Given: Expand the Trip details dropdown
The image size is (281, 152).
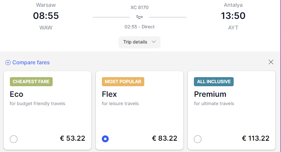Looking at the screenshot, I should [x=139, y=42].
